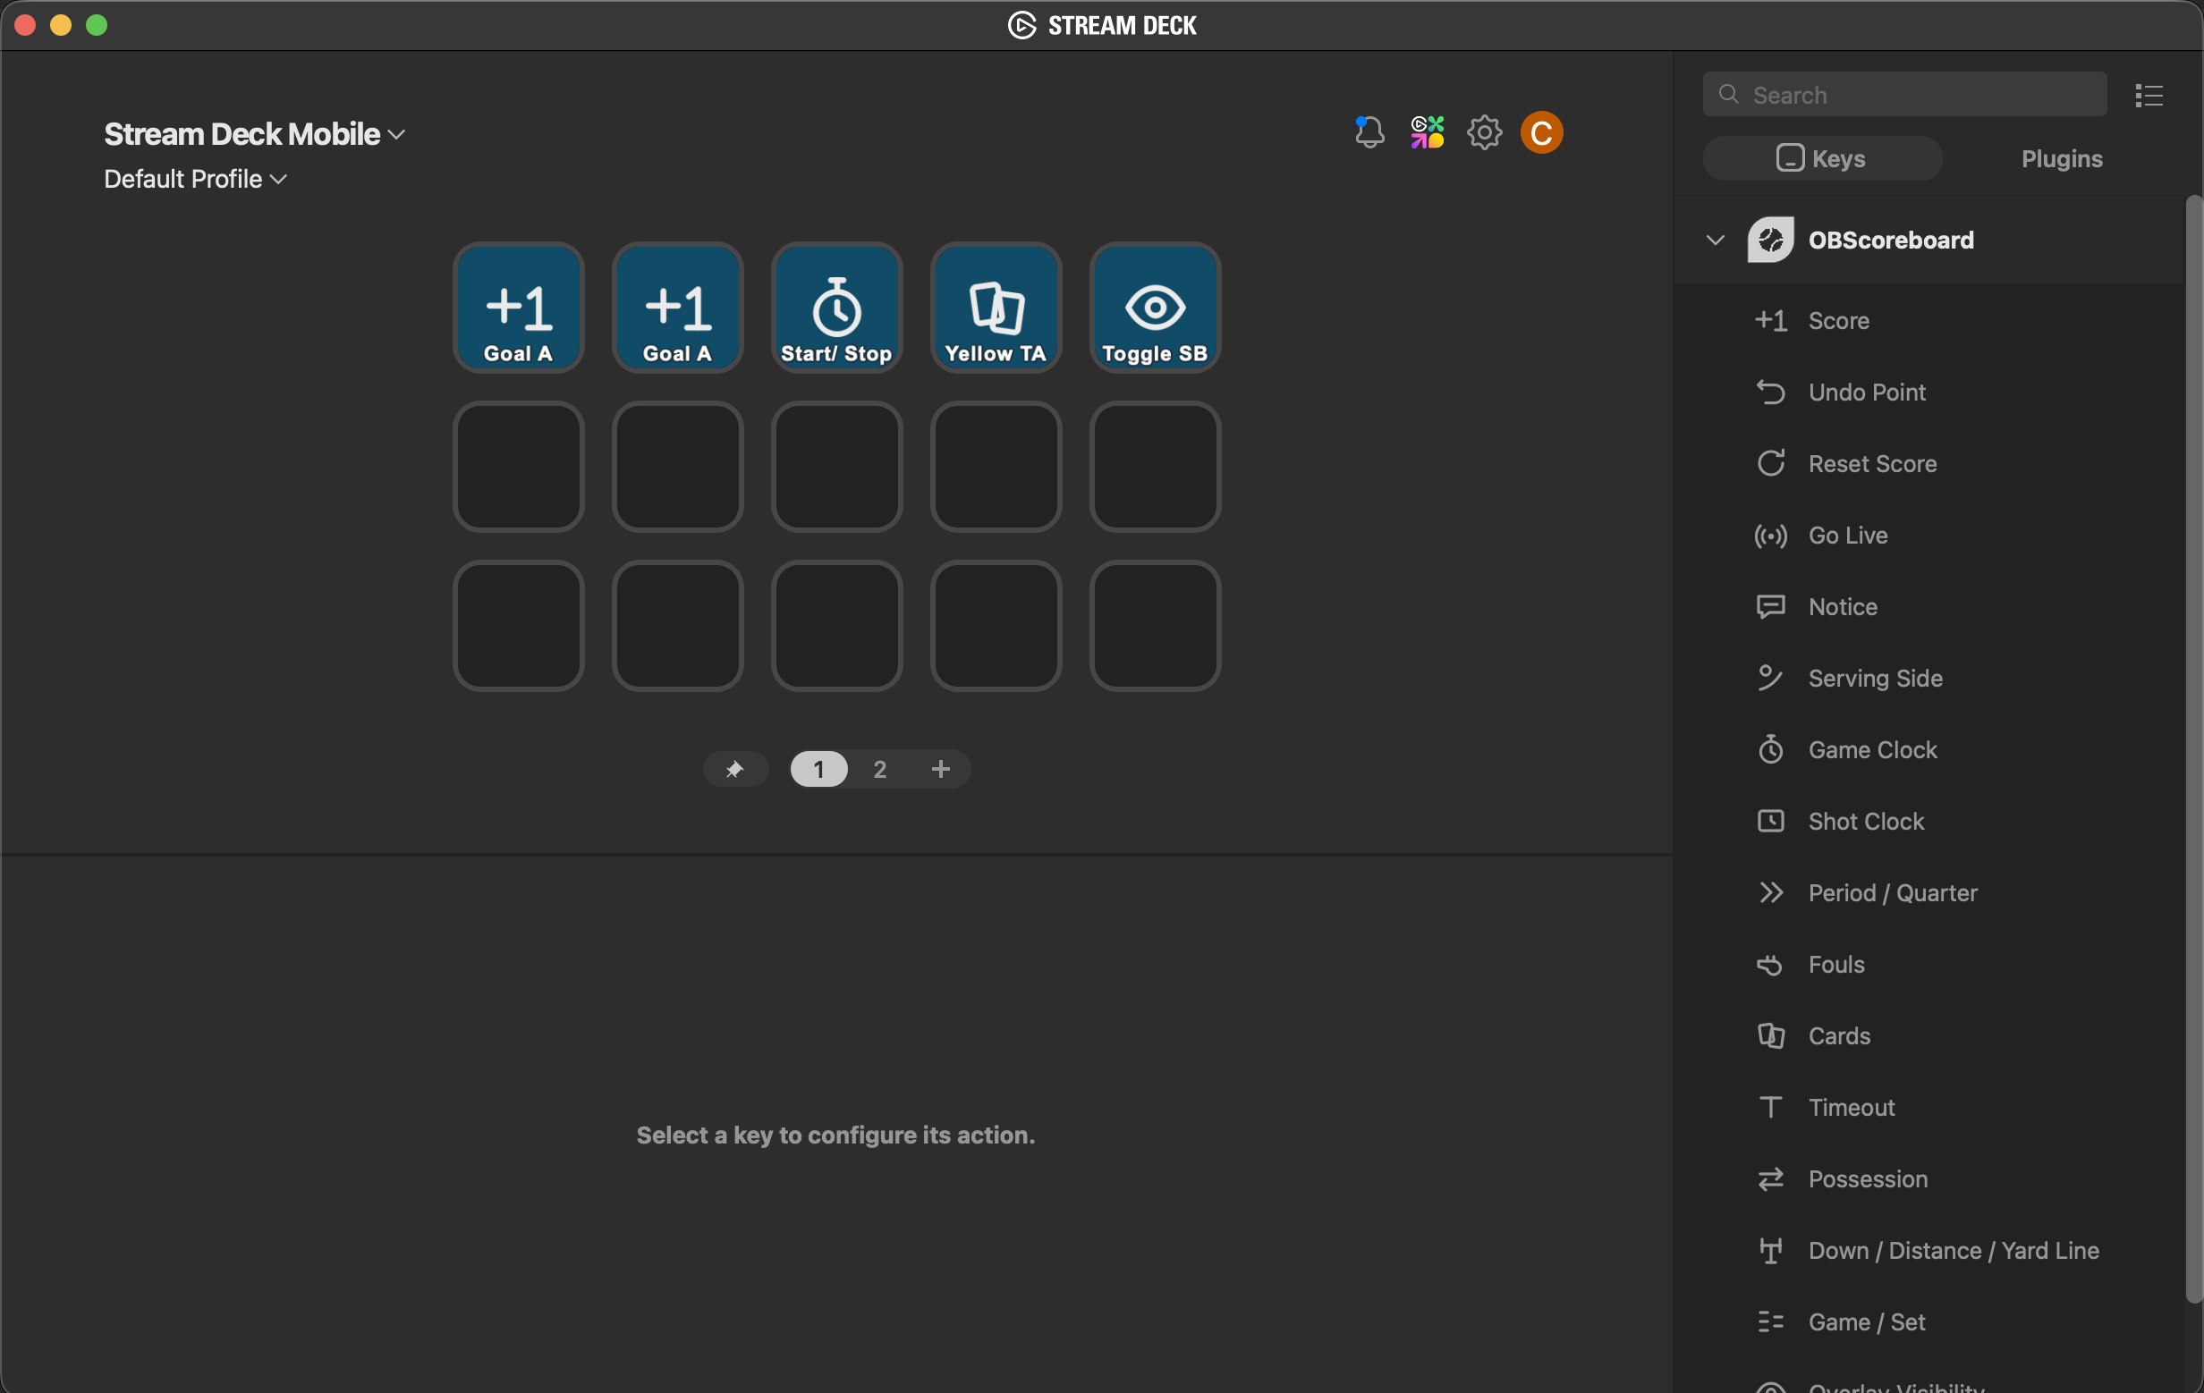Open preferences with the gear icon
Image resolution: width=2204 pixels, height=1393 pixels.
click(x=1484, y=132)
